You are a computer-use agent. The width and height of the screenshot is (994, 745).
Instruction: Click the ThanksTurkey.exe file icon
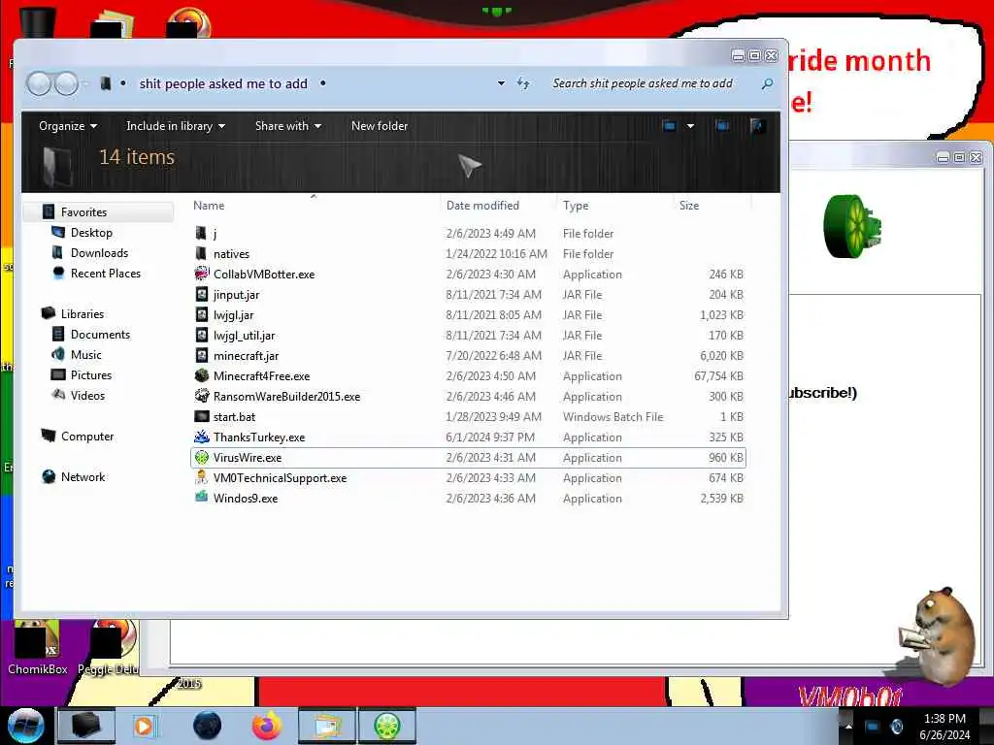coord(202,437)
